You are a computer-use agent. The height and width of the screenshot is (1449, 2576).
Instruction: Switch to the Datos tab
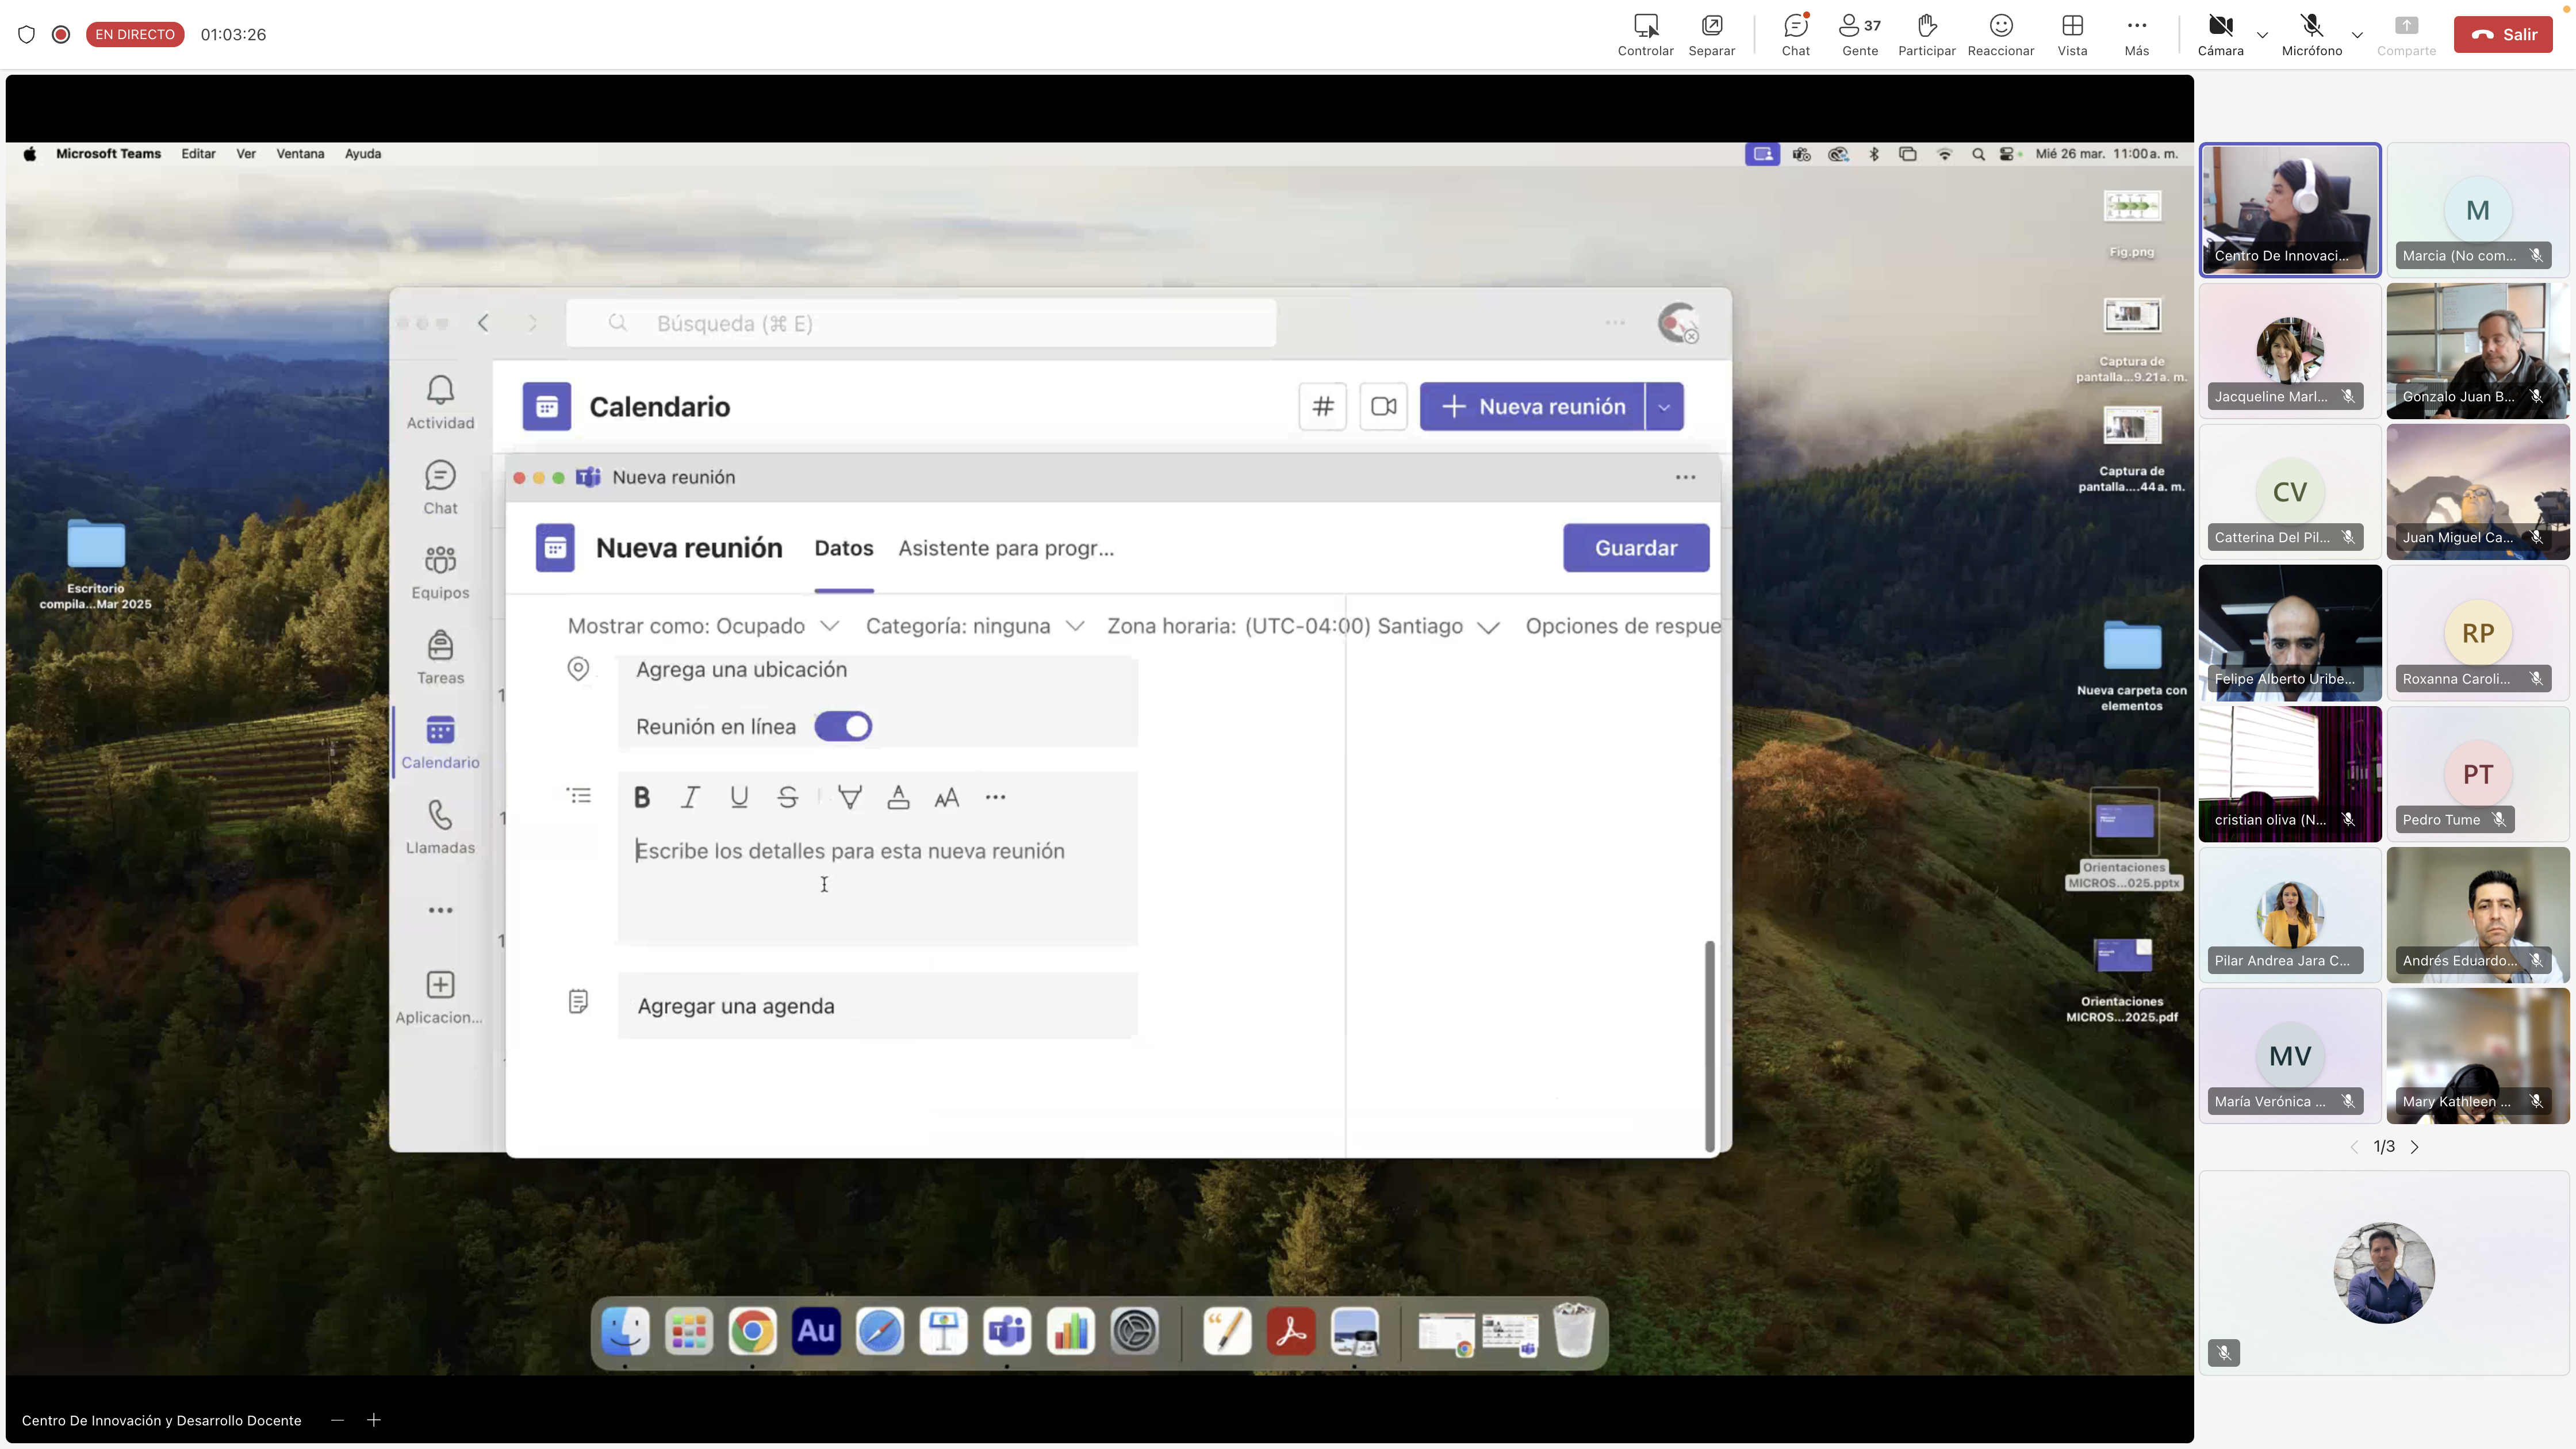click(x=843, y=548)
